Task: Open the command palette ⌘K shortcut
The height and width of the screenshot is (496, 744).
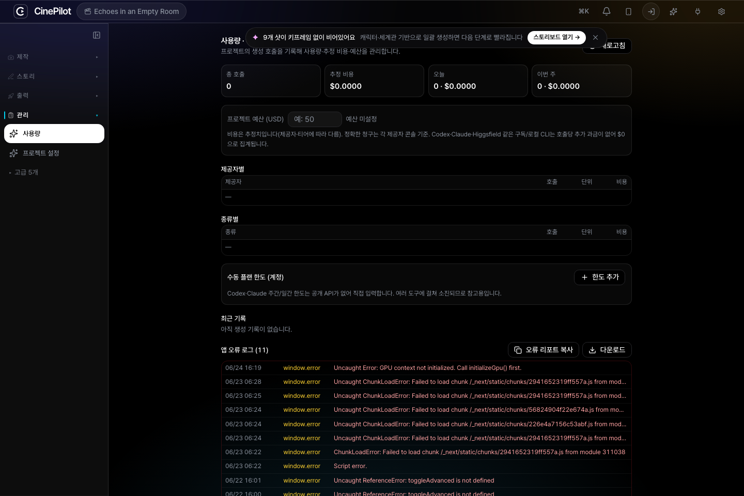Action: [584, 11]
